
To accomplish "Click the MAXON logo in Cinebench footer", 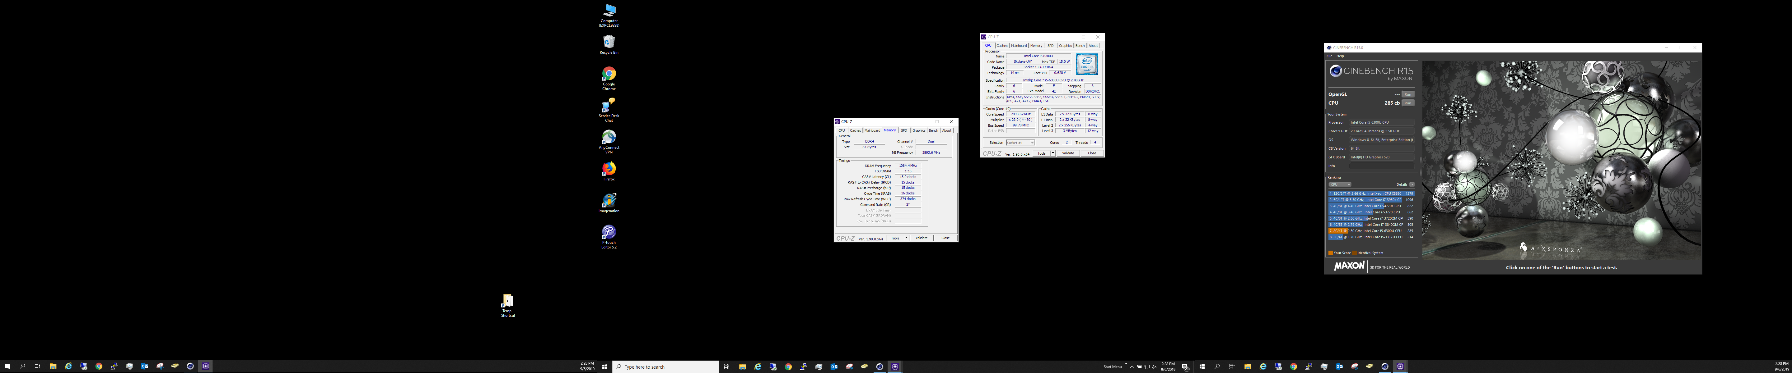I will (1349, 266).
